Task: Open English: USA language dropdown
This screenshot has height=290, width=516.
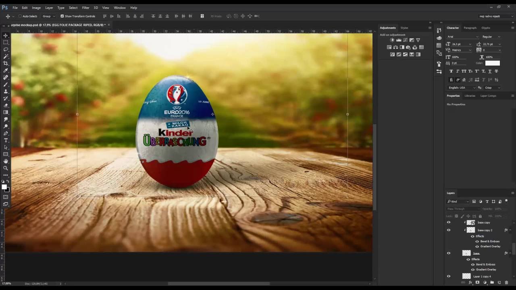Action: point(461,87)
